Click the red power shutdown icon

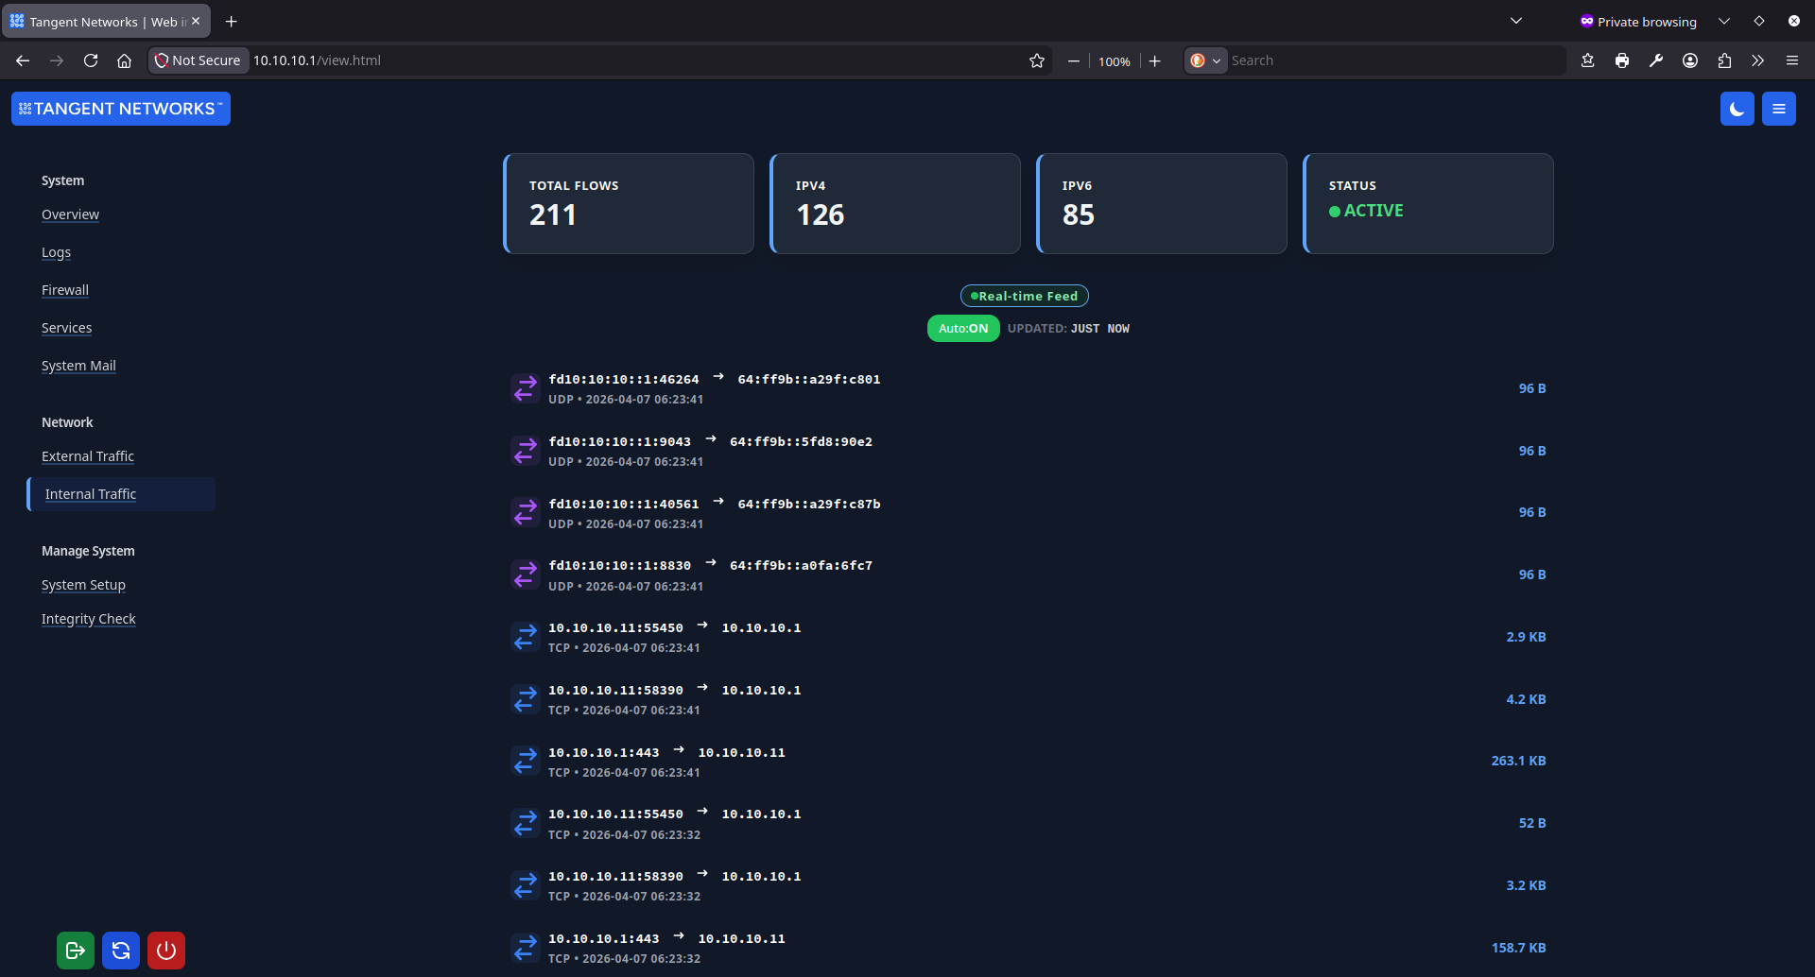point(165,950)
